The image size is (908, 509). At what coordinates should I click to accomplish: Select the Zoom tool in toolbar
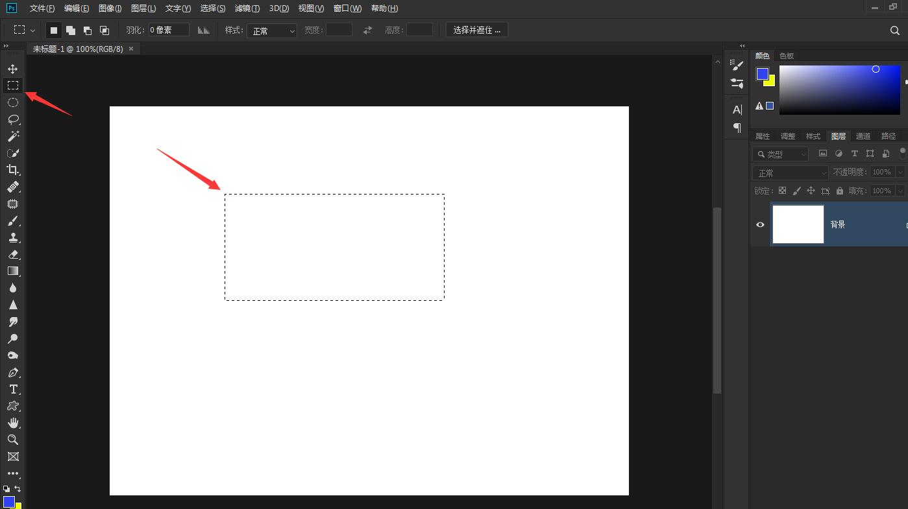tap(13, 440)
